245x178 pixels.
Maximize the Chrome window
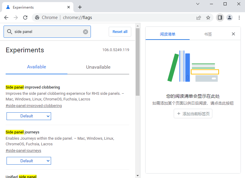(225, 4)
